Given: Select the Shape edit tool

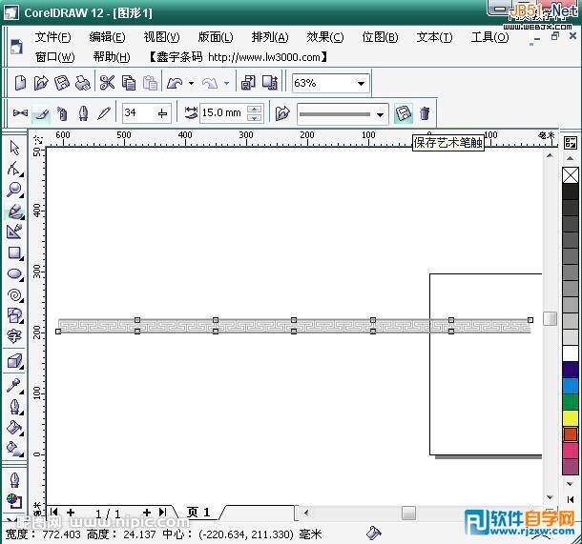Looking at the screenshot, I should pyautogui.click(x=14, y=169).
